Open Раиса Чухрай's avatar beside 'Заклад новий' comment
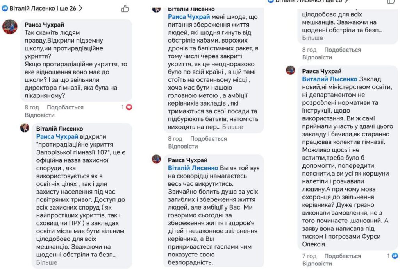The width and height of the screenshot is (400, 269). (x=290, y=70)
